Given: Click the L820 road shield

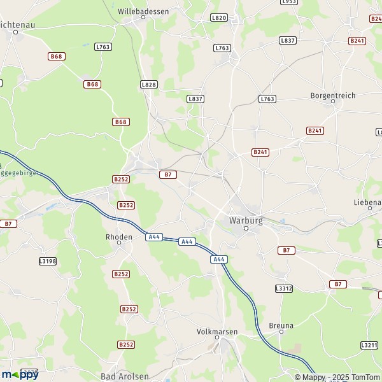Looking at the screenshot, I should [x=219, y=18].
